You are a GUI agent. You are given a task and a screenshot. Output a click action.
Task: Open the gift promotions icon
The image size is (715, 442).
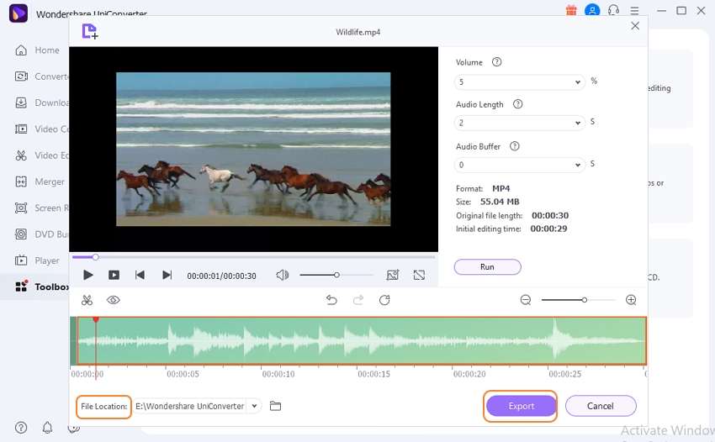[571, 10]
